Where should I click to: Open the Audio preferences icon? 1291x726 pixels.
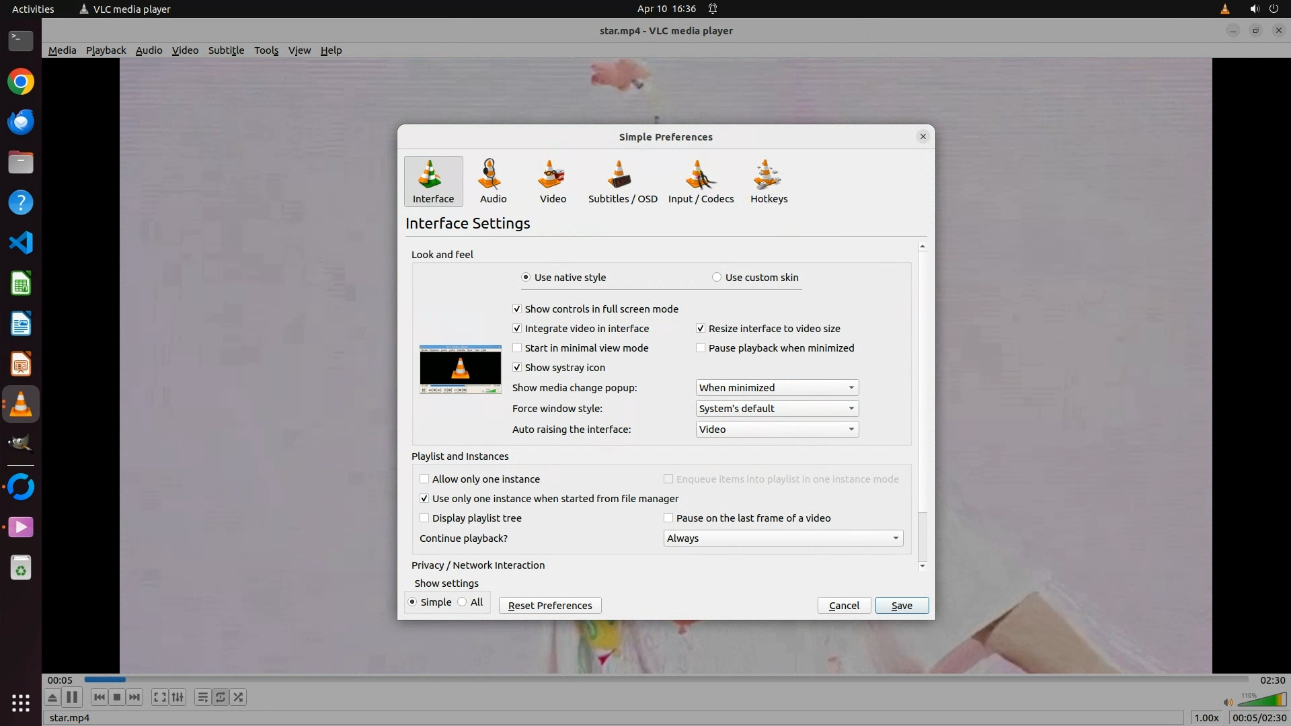(492, 182)
